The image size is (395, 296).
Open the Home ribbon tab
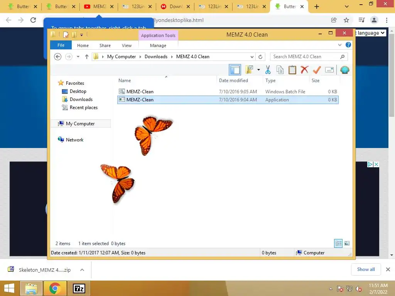pyautogui.click(x=83, y=45)
